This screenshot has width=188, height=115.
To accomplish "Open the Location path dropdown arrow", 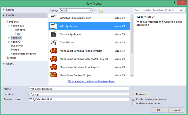I will click(128, 94).
